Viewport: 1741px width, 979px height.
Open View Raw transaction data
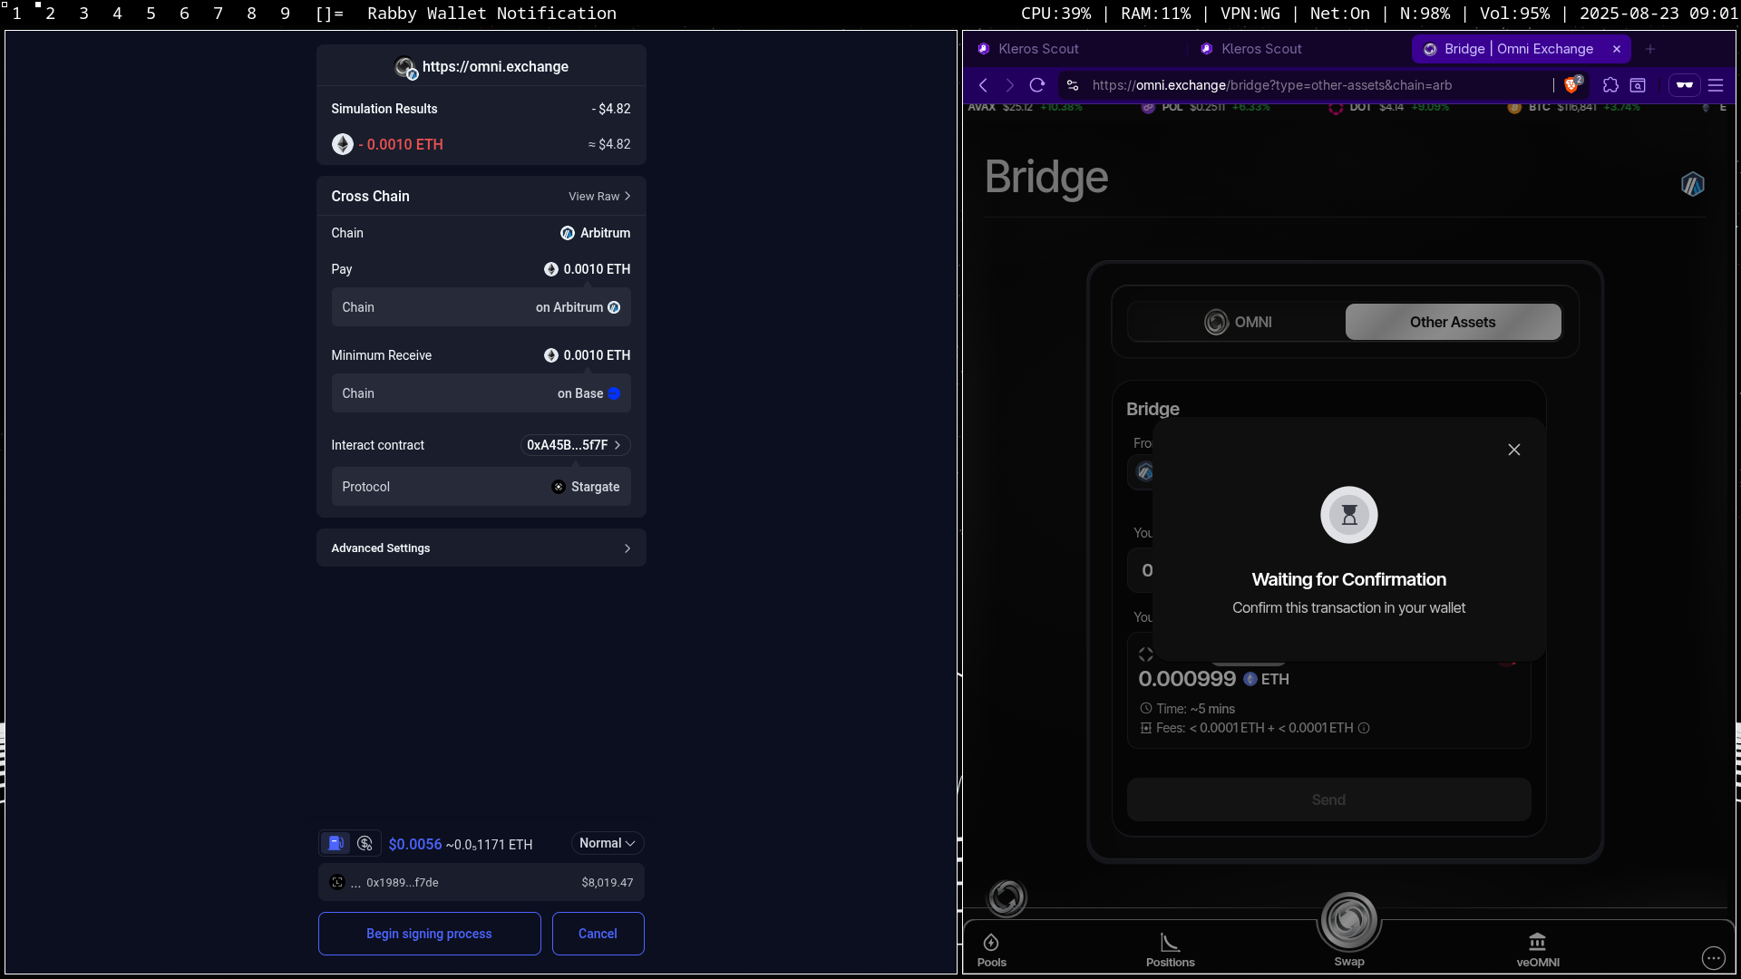pos(599,196)
